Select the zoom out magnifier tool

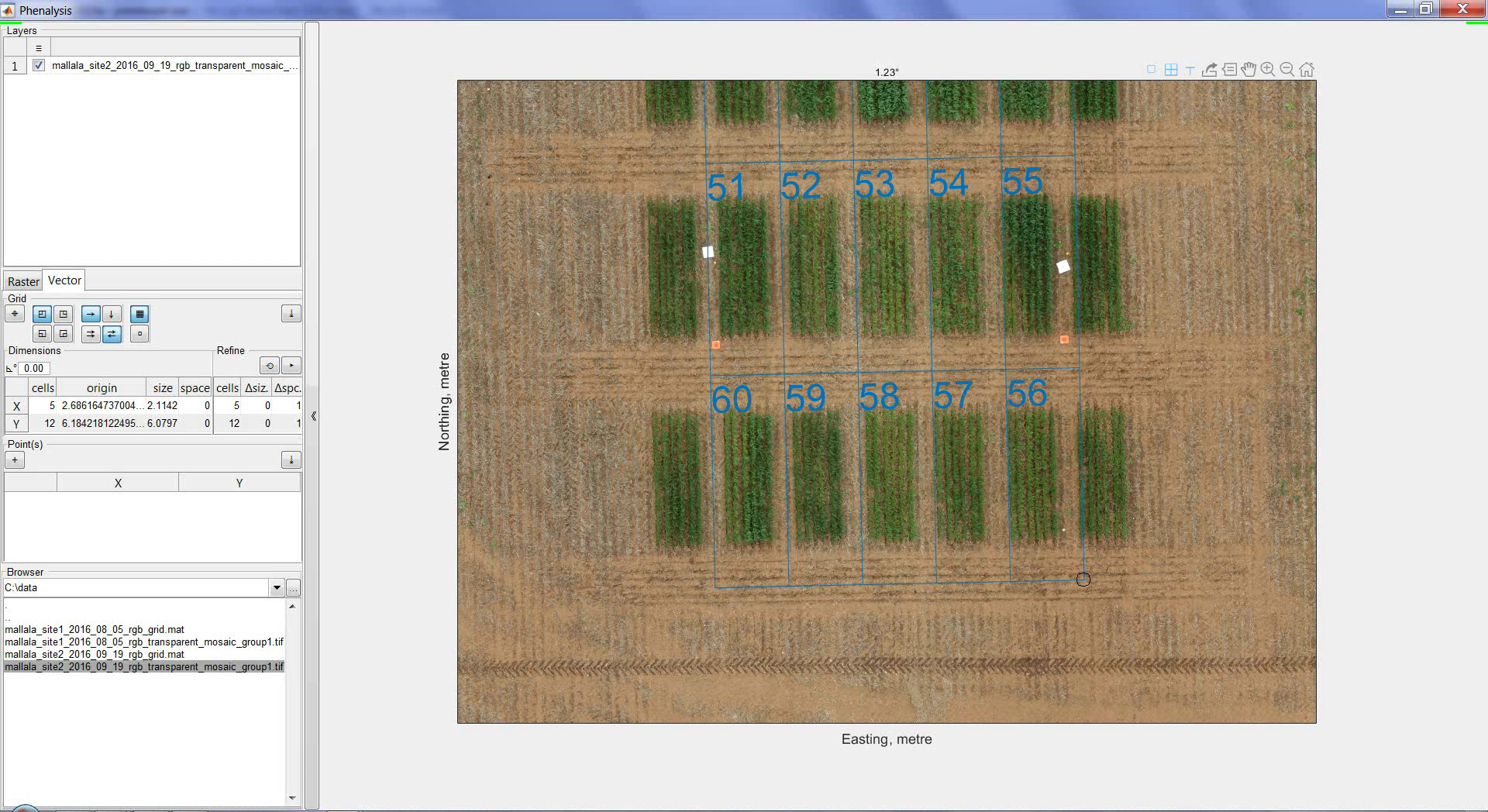(x=1287, y=70)
